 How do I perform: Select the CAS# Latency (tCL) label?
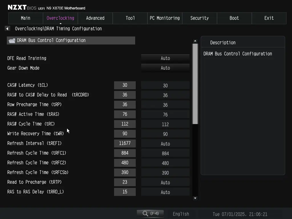click(28, 85)
